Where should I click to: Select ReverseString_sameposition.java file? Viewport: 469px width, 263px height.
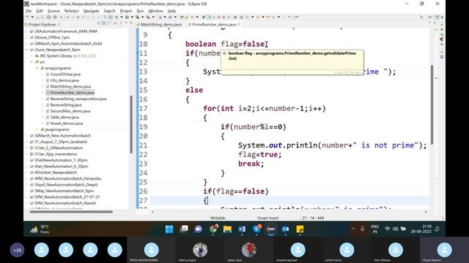coord(78,99)
